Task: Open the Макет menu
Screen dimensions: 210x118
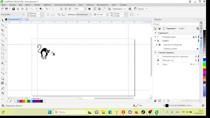Action: point(28,5)
